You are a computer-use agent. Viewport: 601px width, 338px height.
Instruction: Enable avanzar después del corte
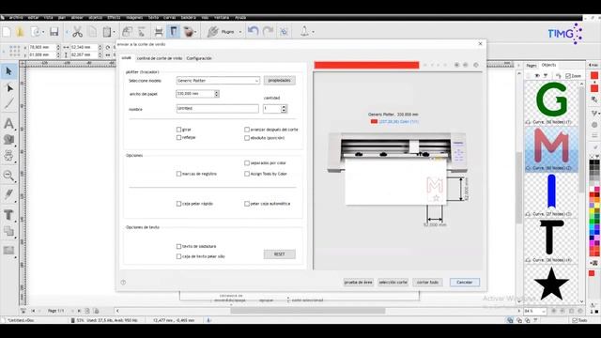pyautogui.click(x=247, y=130)
